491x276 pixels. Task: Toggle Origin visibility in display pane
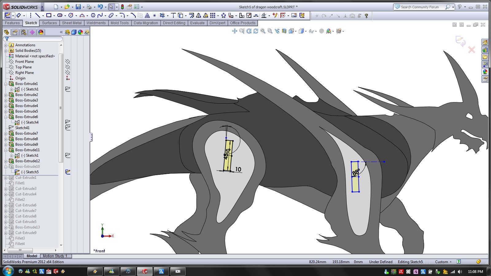68,78
